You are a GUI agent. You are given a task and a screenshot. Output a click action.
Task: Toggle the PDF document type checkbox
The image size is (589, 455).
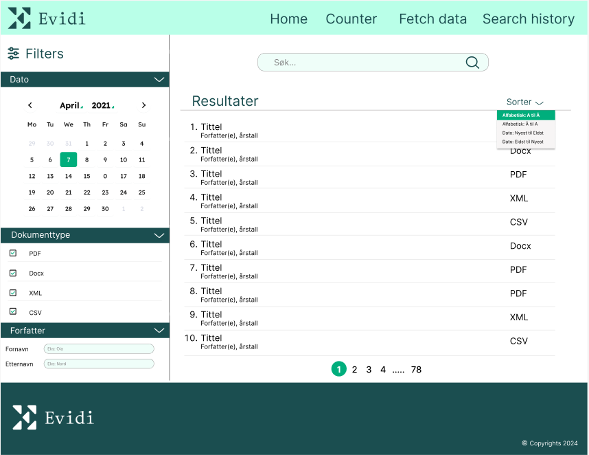pos(13,253)
